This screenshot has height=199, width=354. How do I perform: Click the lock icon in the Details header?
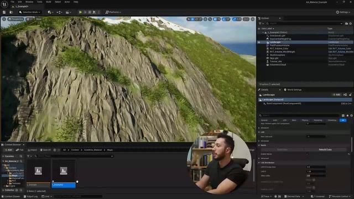(350, 95)
